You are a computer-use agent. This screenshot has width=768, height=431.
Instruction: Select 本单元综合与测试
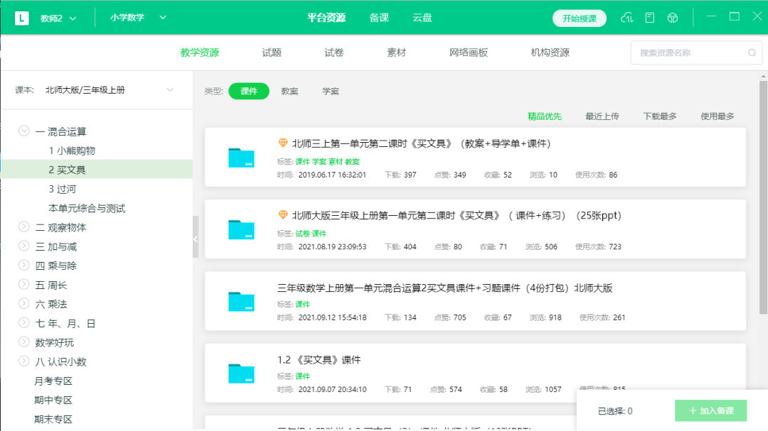87,209
